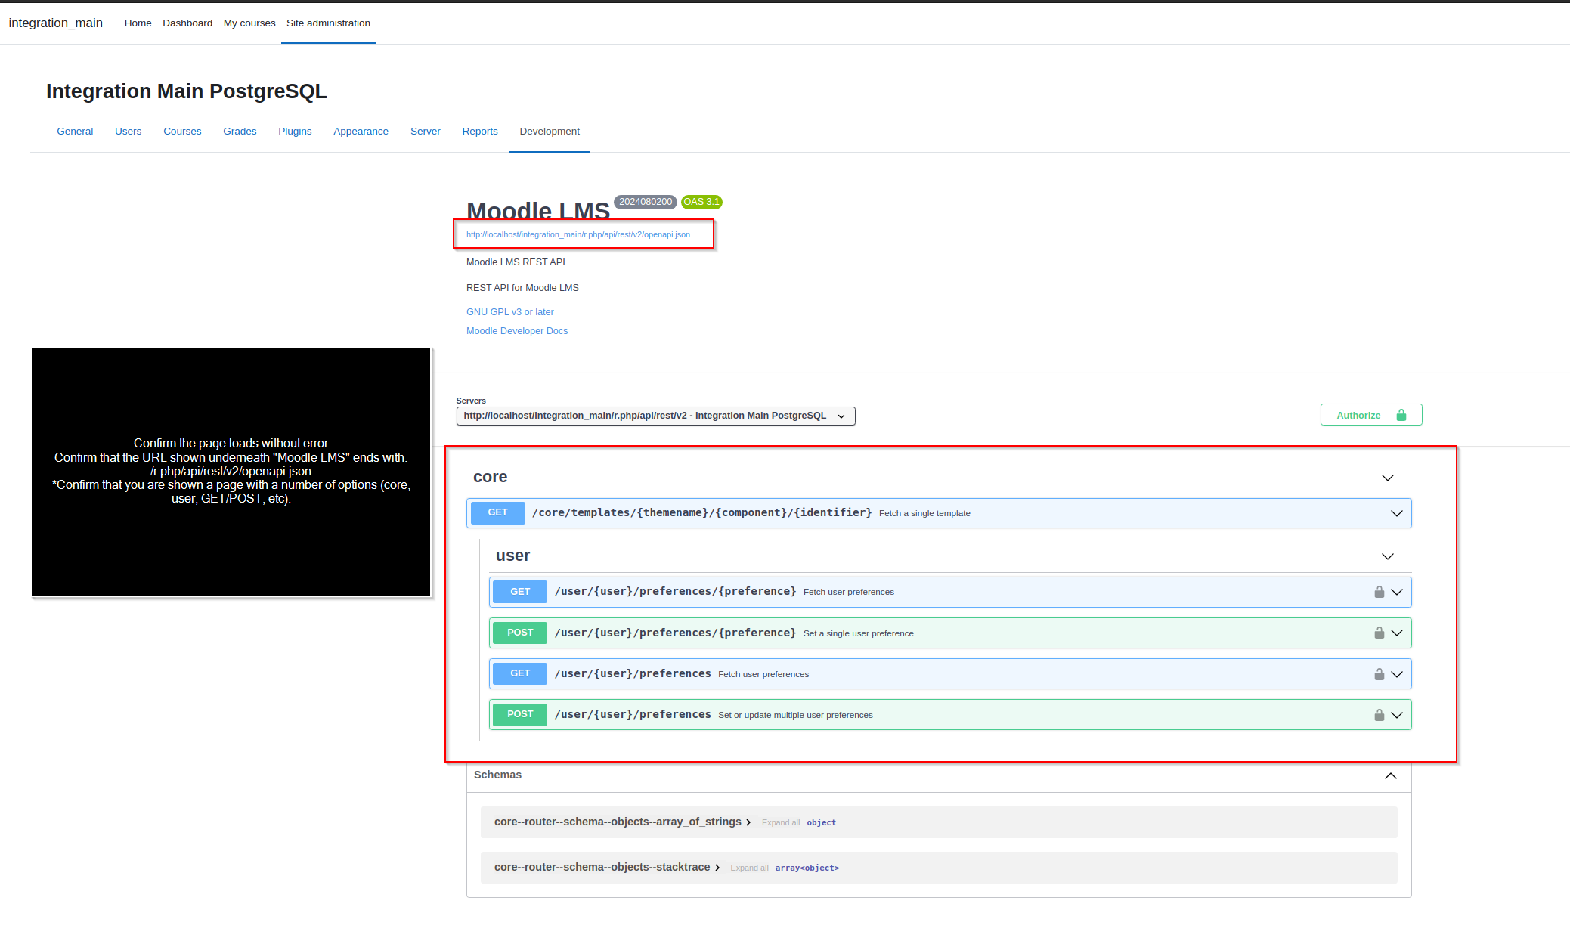Click the lock icon on POST /user/{user}/preferences/{preference}
This screenshot has width=1570, height=947.
click(1379, 633)
